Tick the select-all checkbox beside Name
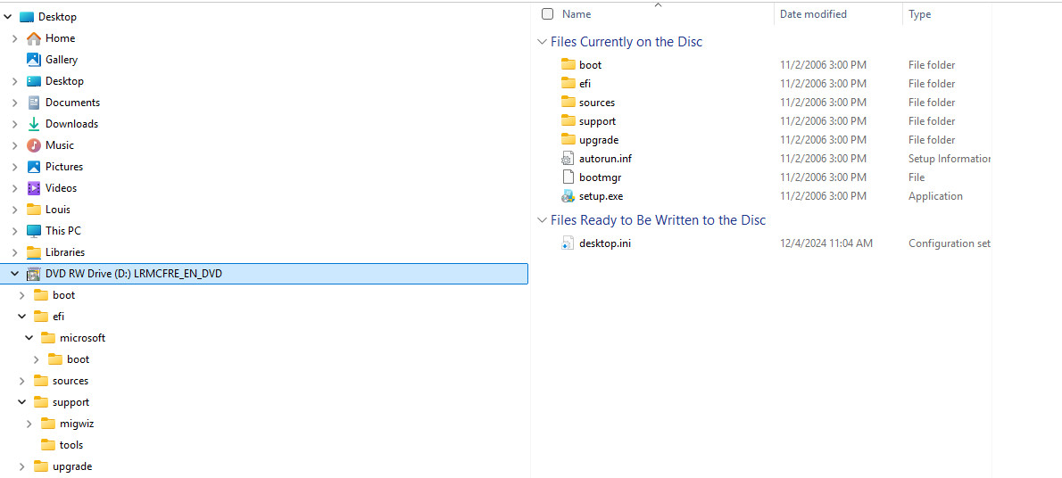 [x=547, y=14]
